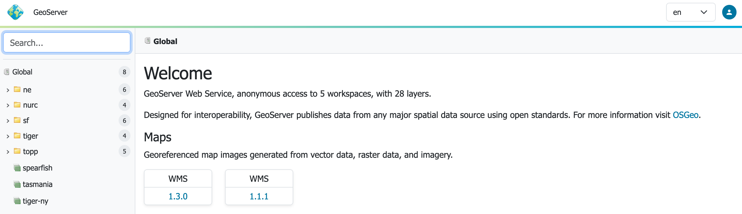
Task: Open the WMS 1.3.0 capabilities link
Action: 178,196
